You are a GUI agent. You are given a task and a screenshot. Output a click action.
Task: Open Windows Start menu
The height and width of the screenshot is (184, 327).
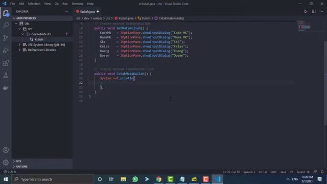click(x=6, y=179)
